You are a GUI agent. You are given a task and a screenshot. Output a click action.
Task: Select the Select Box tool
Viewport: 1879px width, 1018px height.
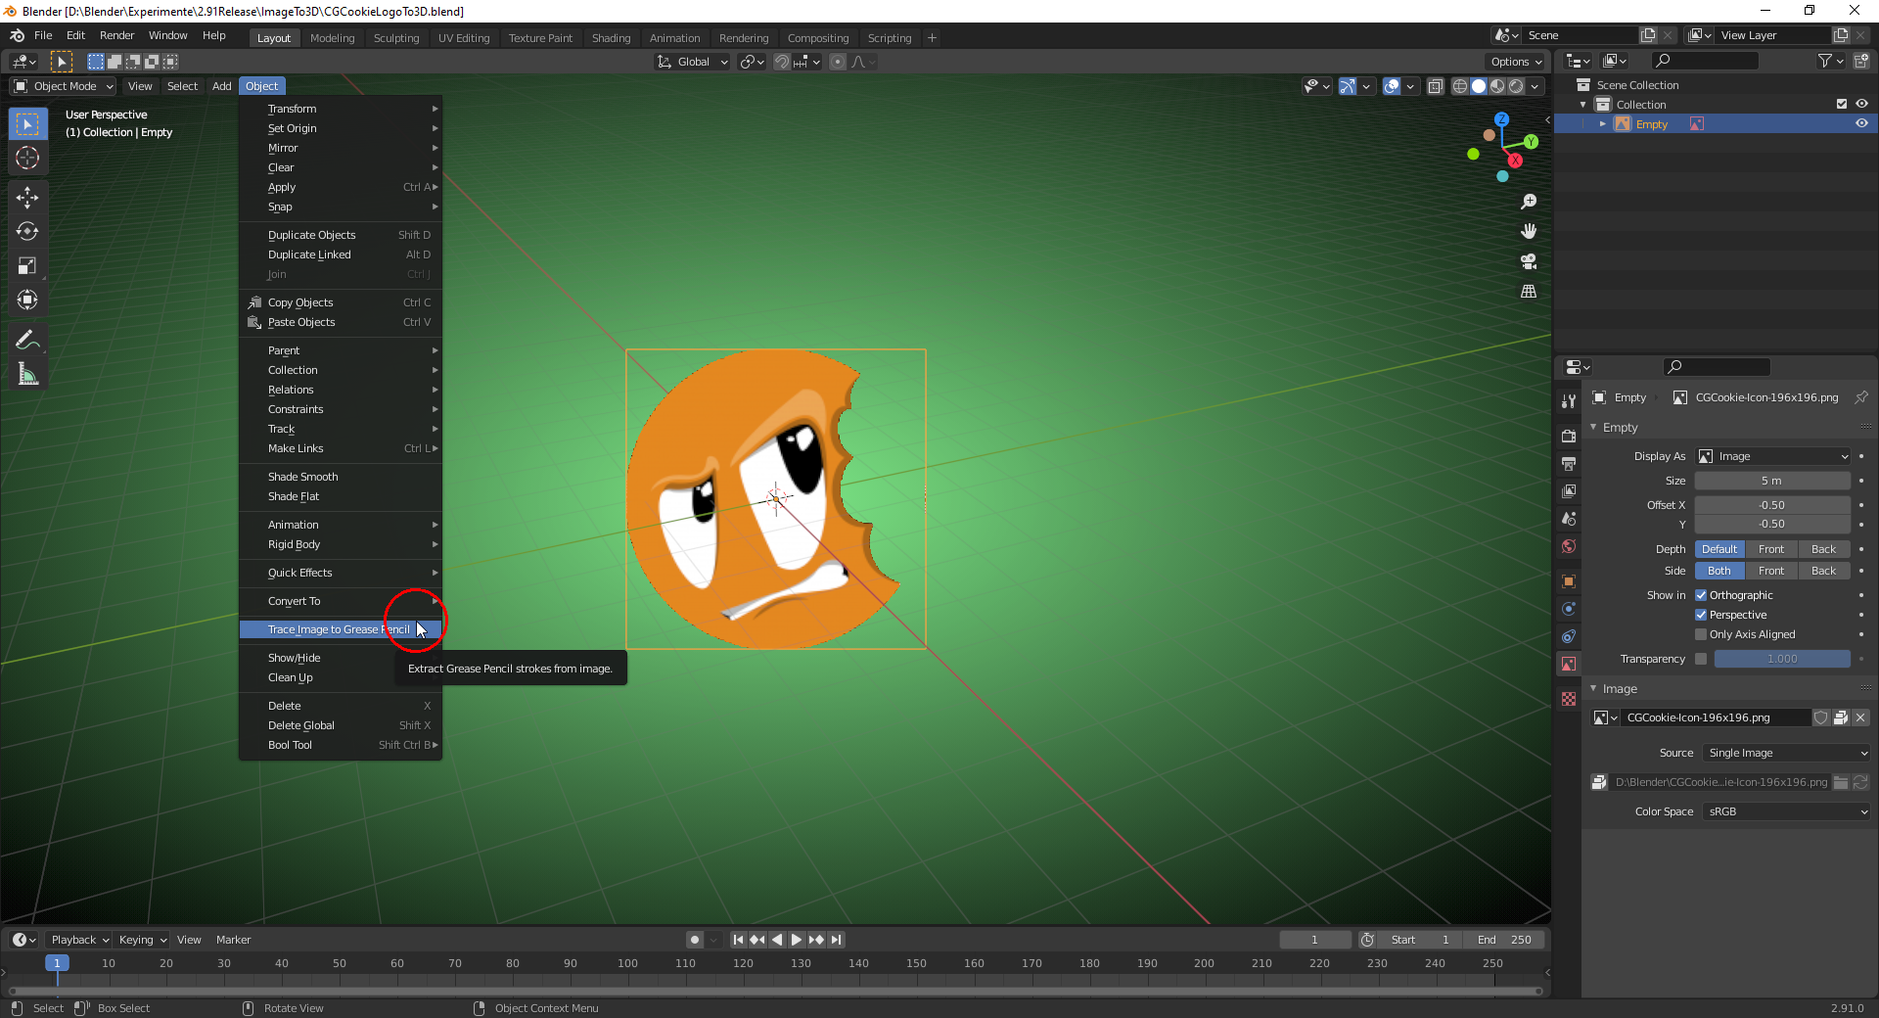pyautogui.click(x=27, y=124)
